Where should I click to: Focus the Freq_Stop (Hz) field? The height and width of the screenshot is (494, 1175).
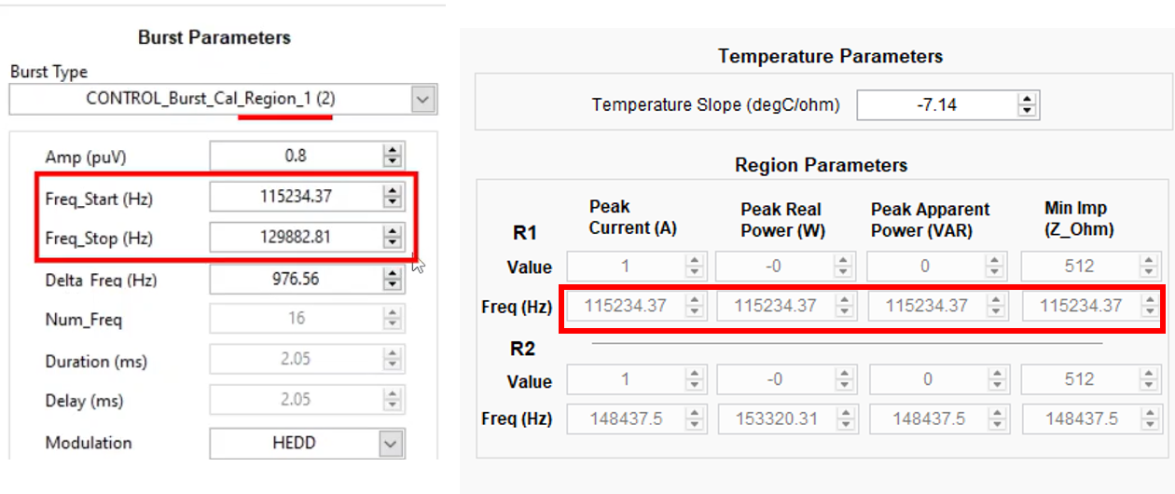point(296,237)
